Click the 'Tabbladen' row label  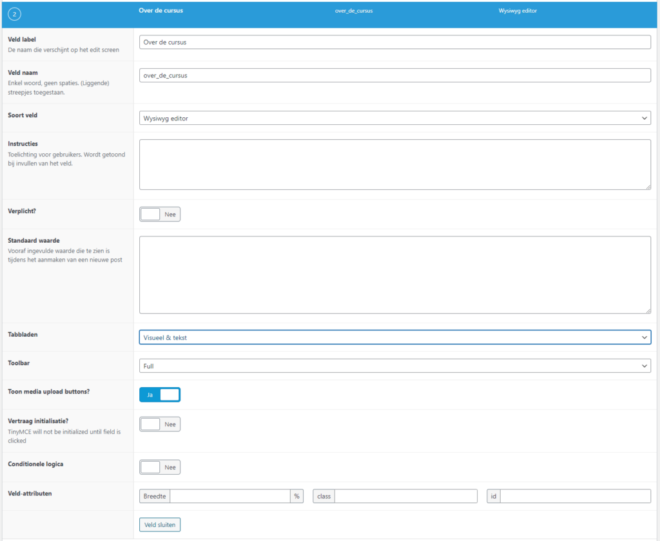click(23, 334)
